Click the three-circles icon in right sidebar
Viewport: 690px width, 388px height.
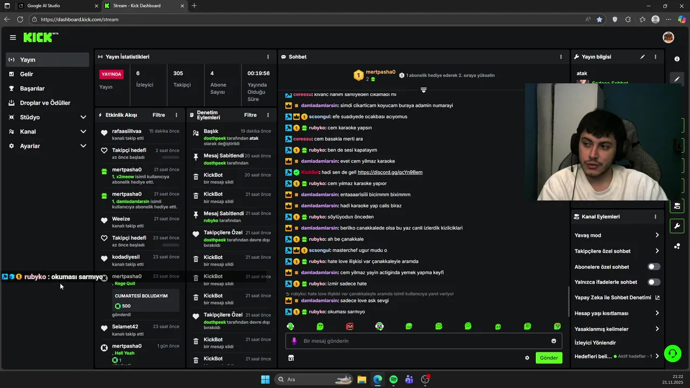click(x=677, y=246)
